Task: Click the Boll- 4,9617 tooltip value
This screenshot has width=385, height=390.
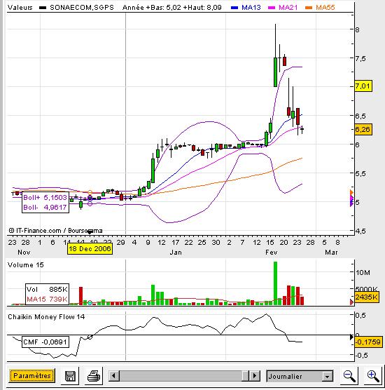Action: (x=45, y=207)
